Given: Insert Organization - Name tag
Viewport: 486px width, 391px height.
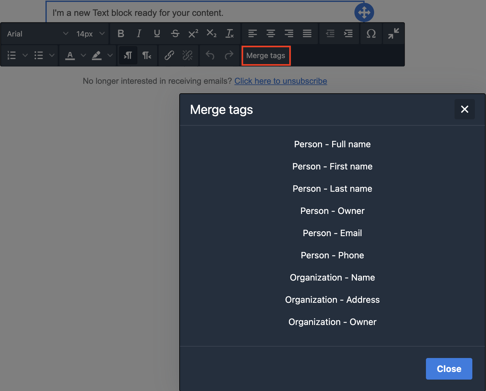Looking at the screenshot, I should [332, 278].
